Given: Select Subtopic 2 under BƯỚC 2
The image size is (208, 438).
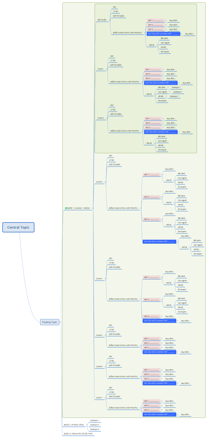Looking at the screenshot, I should pos(95,425).
